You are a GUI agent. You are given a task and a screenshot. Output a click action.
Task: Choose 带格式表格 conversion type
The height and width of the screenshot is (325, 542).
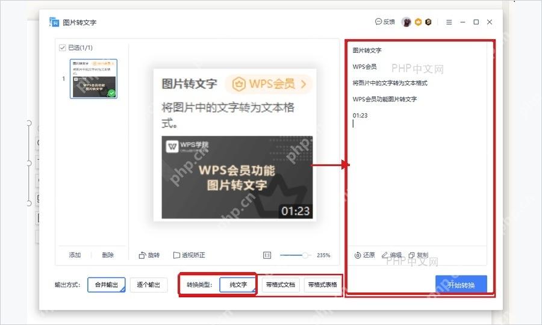click(x=323, y=285)
